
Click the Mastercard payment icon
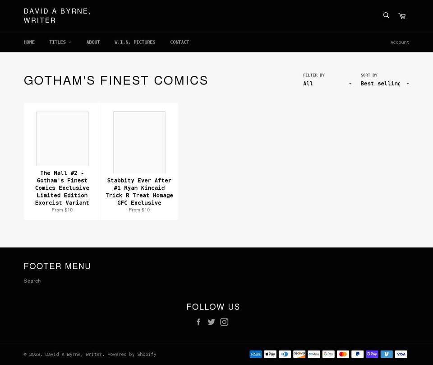pyautogui.click(x=343, y=354)
